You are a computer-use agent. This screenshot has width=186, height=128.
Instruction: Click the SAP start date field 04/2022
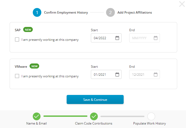[102, 38]
